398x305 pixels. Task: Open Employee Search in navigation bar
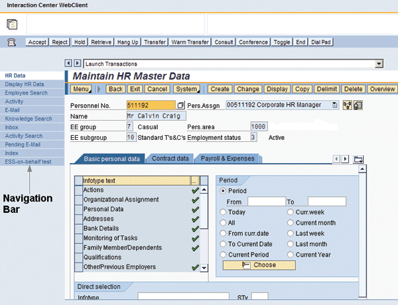coord(26,93)
